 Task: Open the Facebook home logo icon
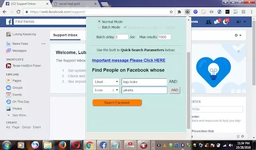[9, 22]
